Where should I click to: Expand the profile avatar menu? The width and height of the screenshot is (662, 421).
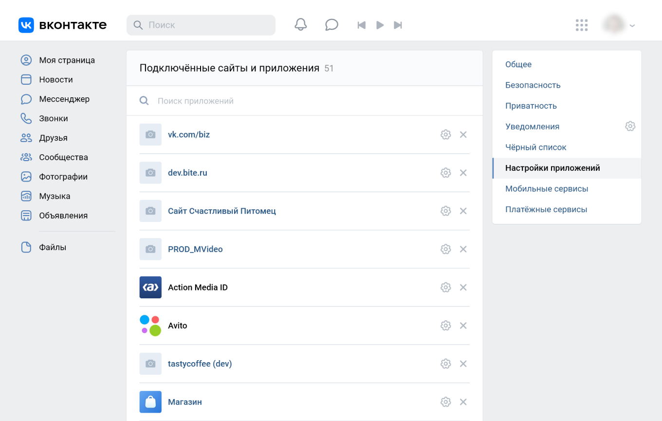619,25
